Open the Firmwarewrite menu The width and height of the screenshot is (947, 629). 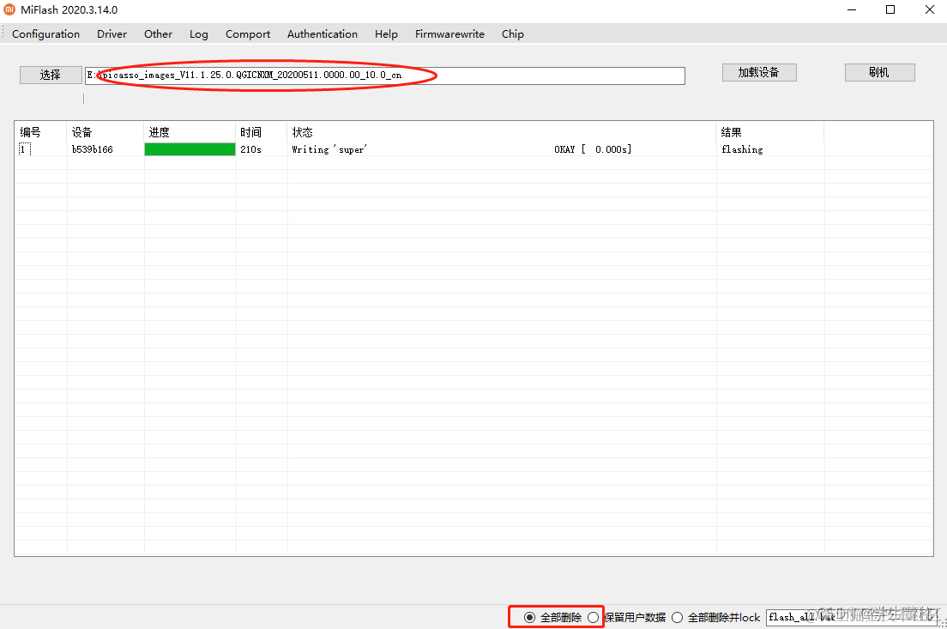449,34
